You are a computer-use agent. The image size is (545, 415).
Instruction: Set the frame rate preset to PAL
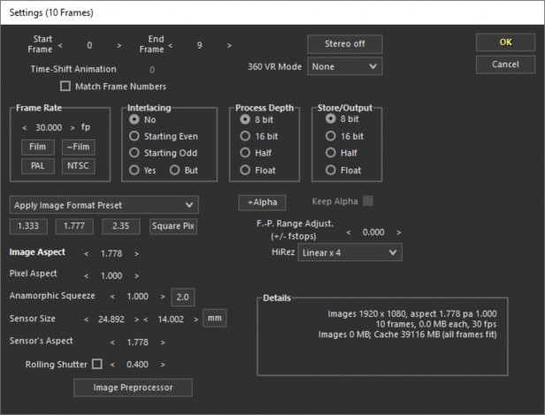point(37,166)
